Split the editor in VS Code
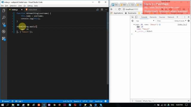The width and height of the screenshot is (191, 107). pos(102,10)
